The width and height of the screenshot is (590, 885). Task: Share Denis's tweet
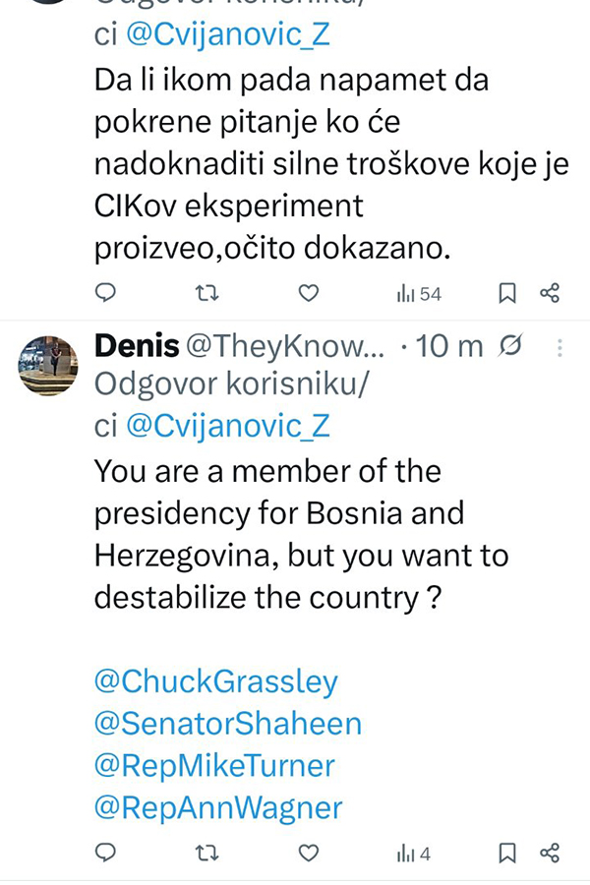pos(550,854)
